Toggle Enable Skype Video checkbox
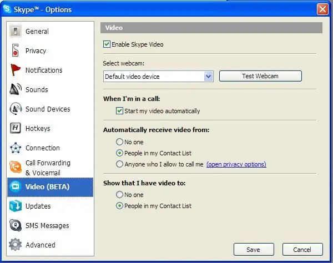Screen dimensions: 333x263 tap(107, 44)
